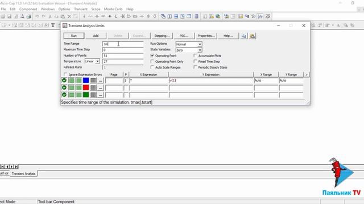
Task: Expand columns with the > header button
Action: click(x=307, y=74)
